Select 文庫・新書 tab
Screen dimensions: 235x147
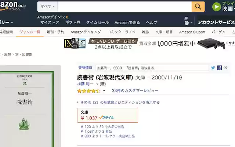164,32
